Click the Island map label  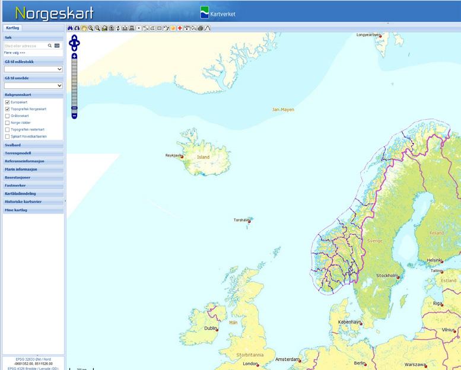203,157
